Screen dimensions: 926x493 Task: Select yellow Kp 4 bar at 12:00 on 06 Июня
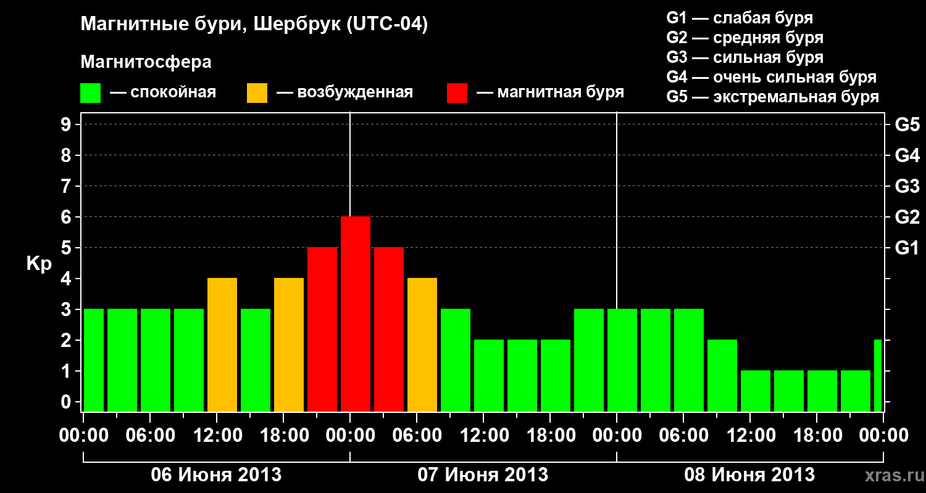click(x=222, y=345)
